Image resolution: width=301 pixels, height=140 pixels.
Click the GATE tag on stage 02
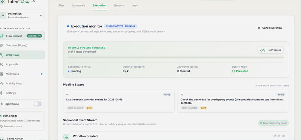pos(203,108)
